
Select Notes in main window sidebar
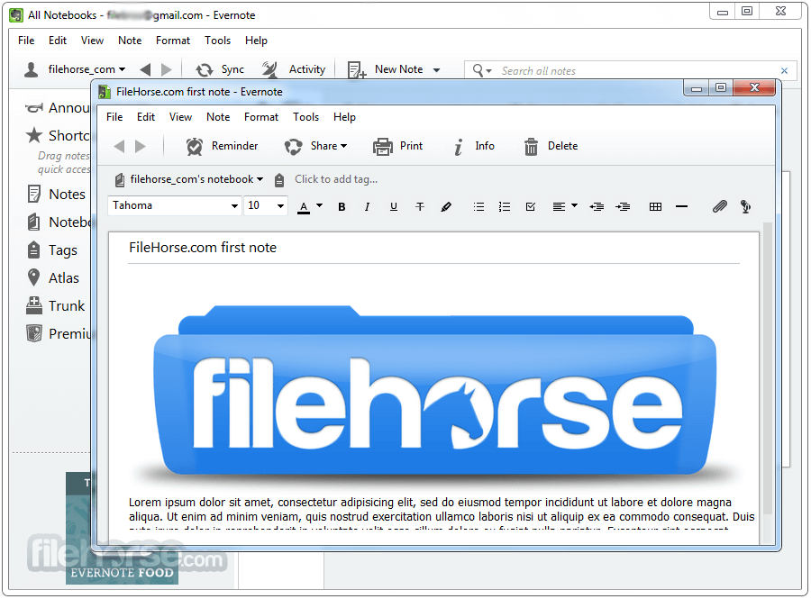click(x=57, y=195)
